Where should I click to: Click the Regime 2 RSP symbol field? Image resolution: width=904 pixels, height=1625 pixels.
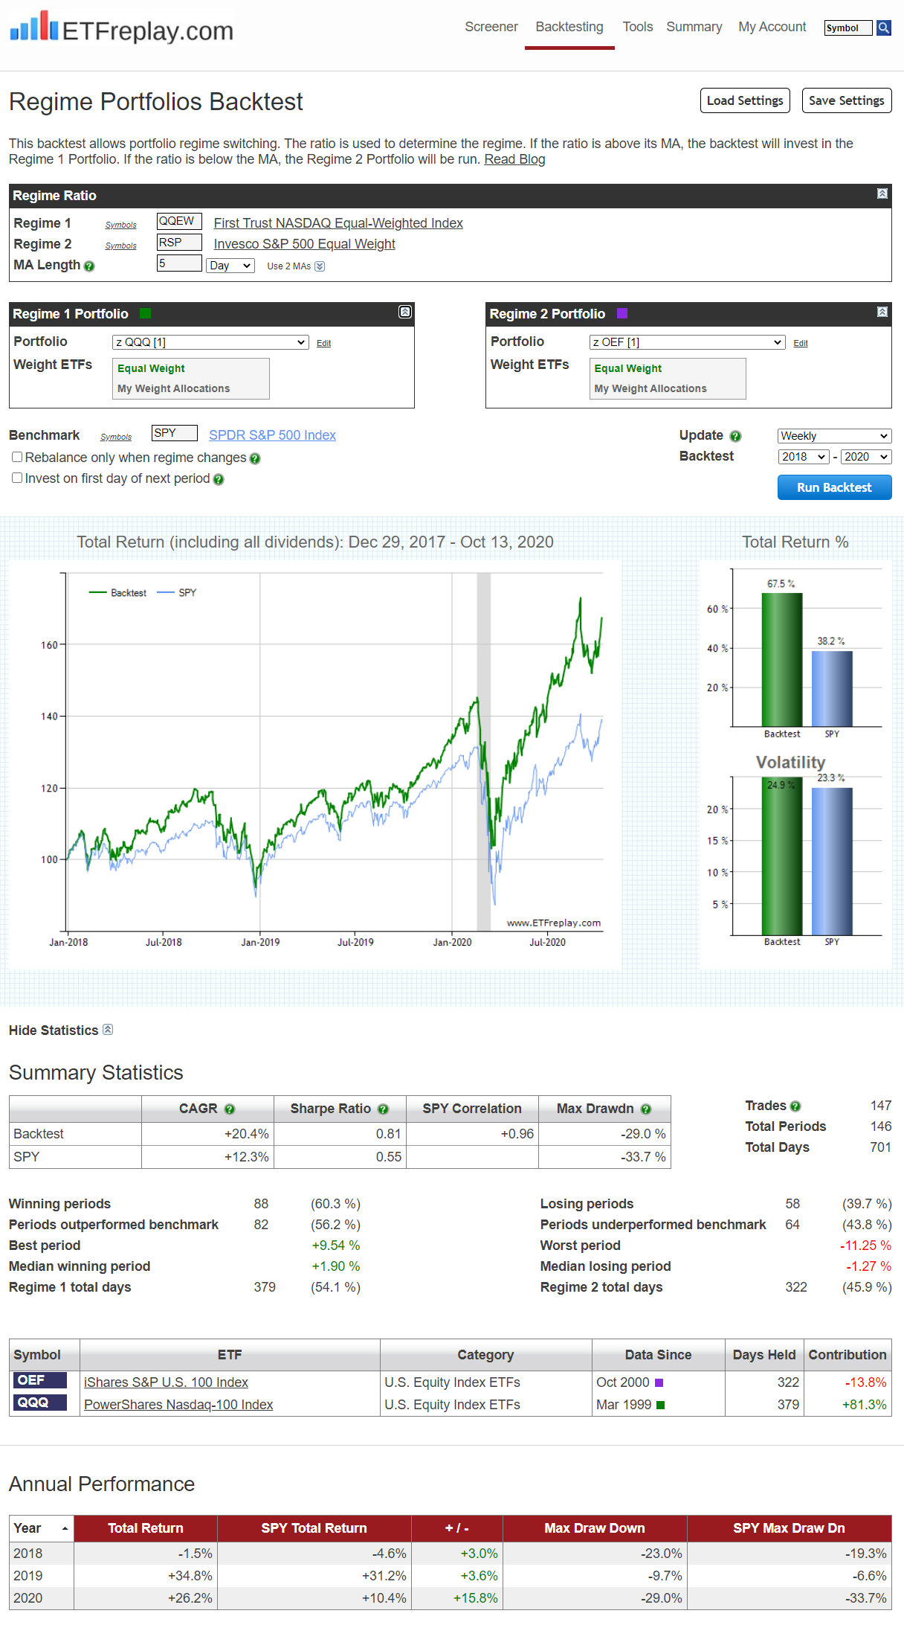point(179,242)
